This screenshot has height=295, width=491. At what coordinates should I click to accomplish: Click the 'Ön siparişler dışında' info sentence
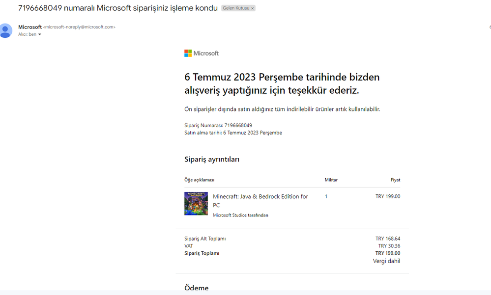(282, 109)
